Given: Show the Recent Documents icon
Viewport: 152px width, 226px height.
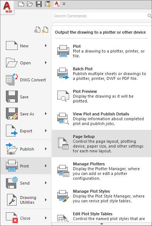Looking at the screenshot, I should (37, 30).
